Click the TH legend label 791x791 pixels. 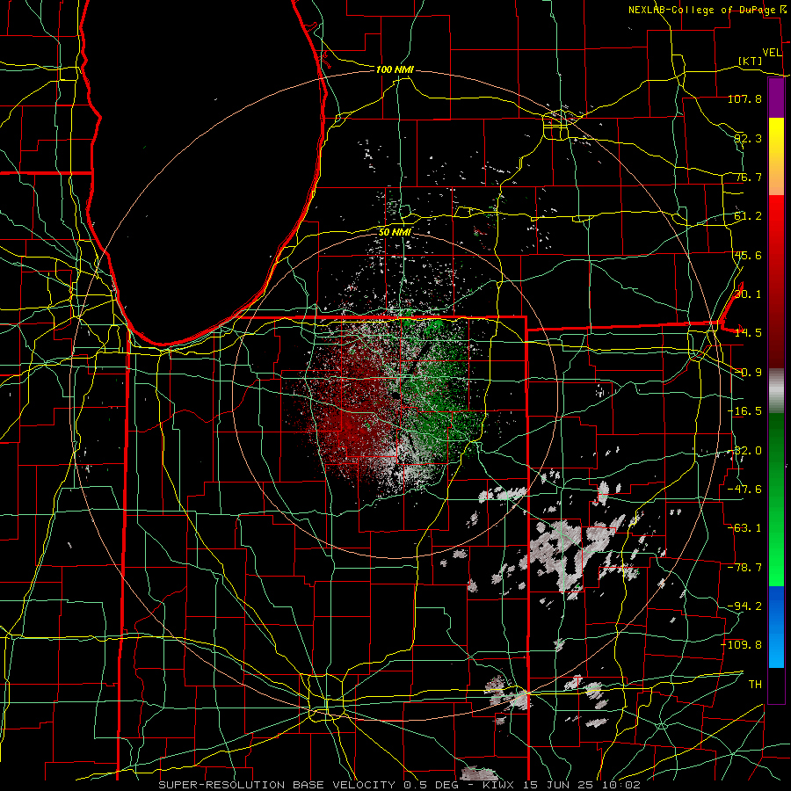click(755, 685)
